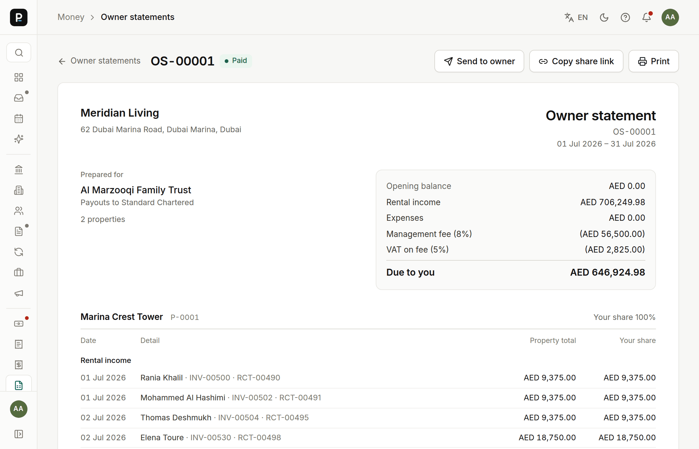Open the inbox tray icon
699x449 pixels.
pyautogui.click(x=19, y=98)
